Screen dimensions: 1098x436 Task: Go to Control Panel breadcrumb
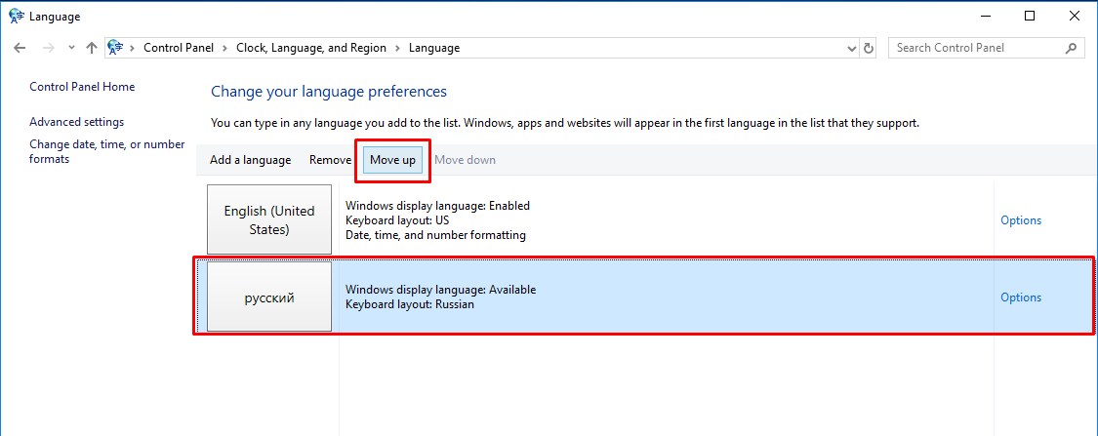coord(180,48)
